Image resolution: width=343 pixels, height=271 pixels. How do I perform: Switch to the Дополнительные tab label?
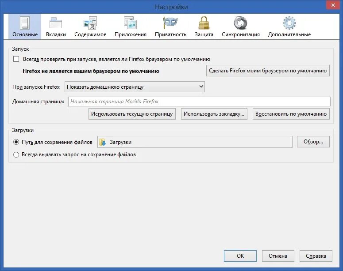coord(289,34)
